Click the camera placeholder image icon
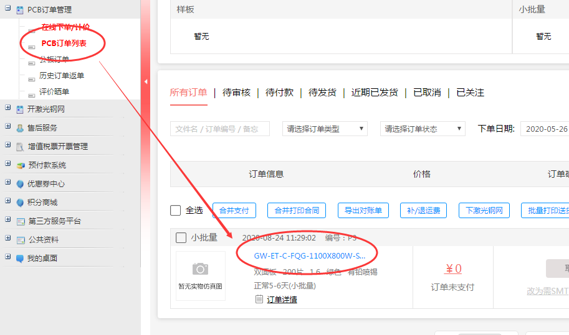The height and width of the screenshot is (335, 569). pyautogui.click(x=200, y=269)
